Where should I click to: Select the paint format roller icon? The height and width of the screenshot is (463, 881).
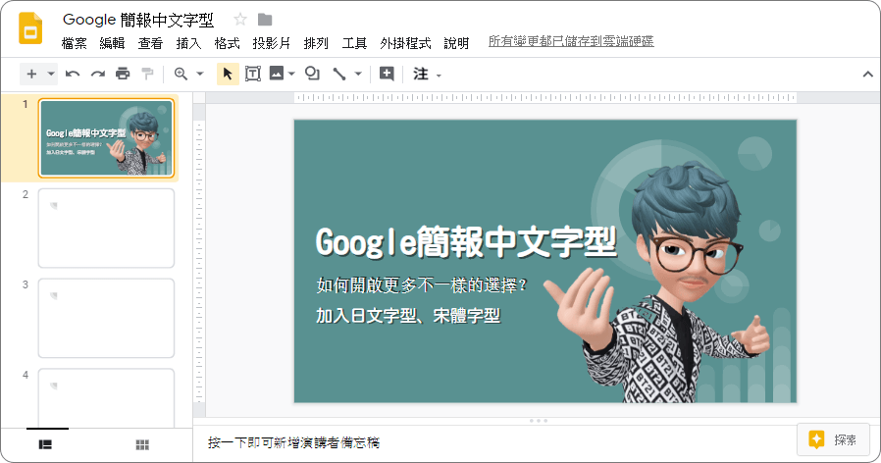[x=147, y=75]
